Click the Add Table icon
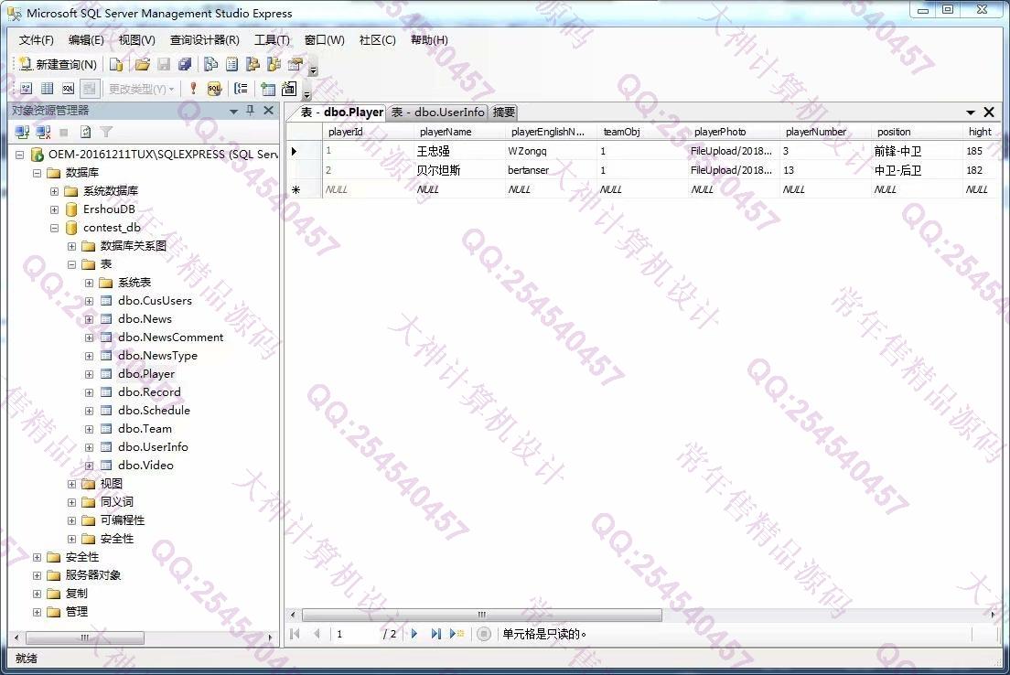The height and width of the screenshot is (675, 1010). pos(268,89)
